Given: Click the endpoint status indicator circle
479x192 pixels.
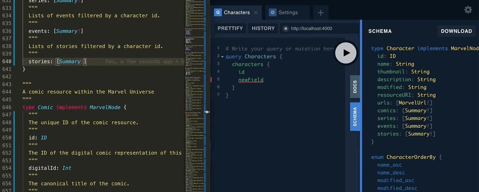Looking at the screenshot, I should [285, 29].
